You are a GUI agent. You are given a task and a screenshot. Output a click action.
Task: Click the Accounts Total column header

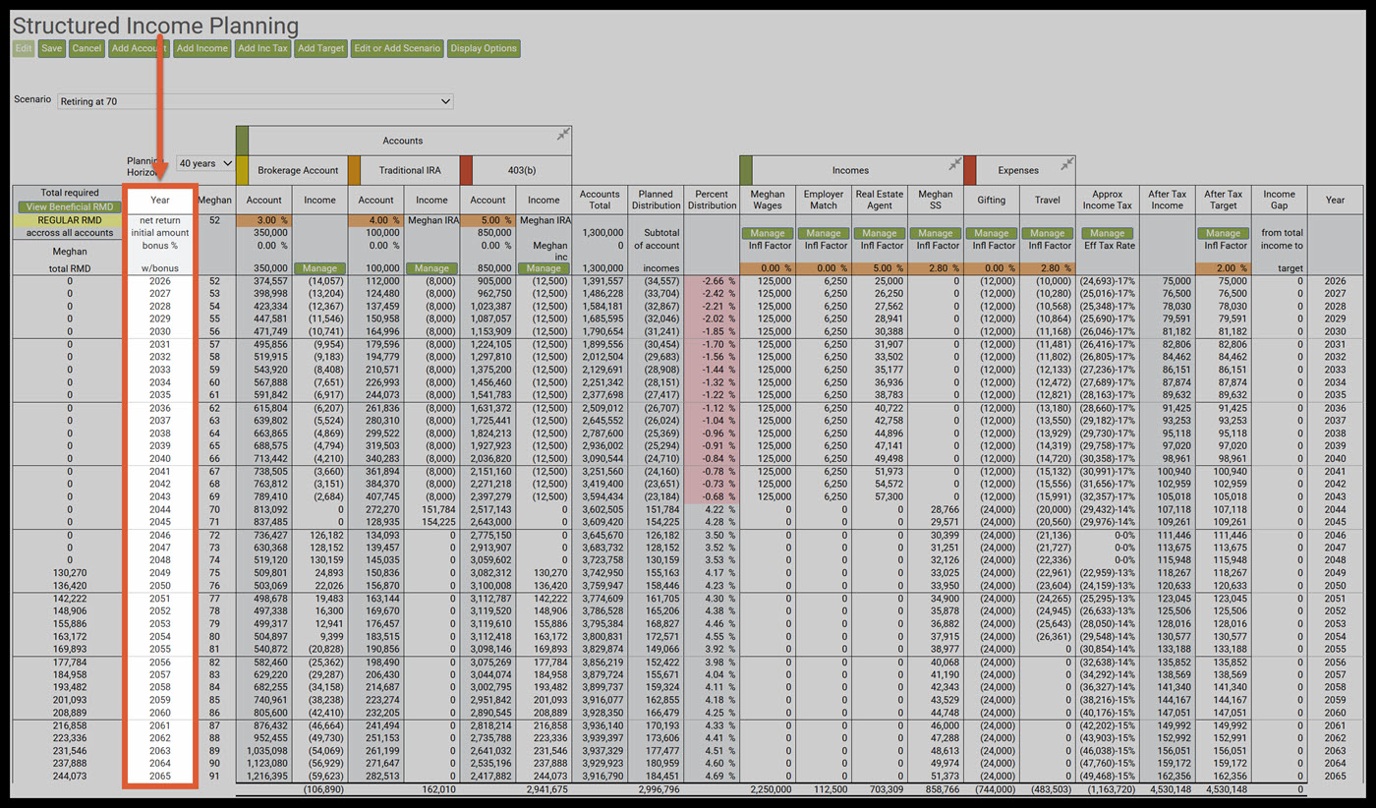click(600, 200)
